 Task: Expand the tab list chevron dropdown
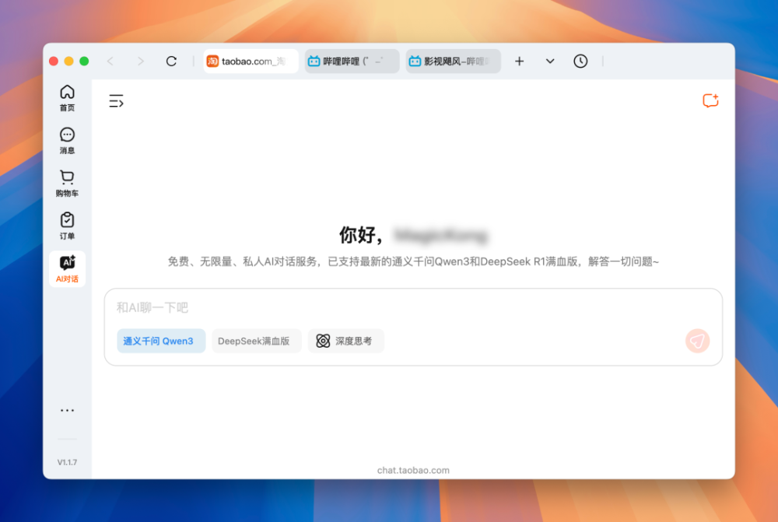pyautogui.click(x=550, y=61)
